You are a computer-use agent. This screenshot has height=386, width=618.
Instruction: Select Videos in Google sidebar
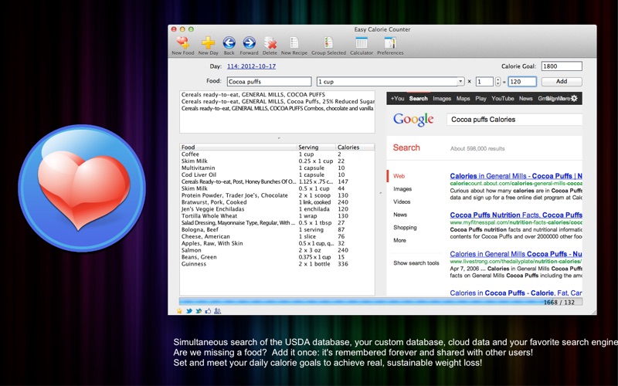tap(402, 201)
